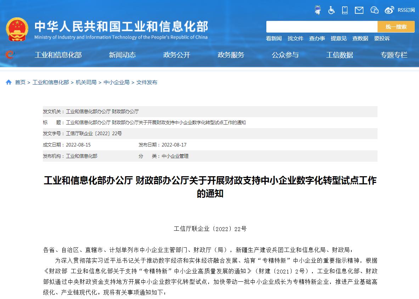
Task: Click the 找文件 quick link
Action: (x=295, y=39)
